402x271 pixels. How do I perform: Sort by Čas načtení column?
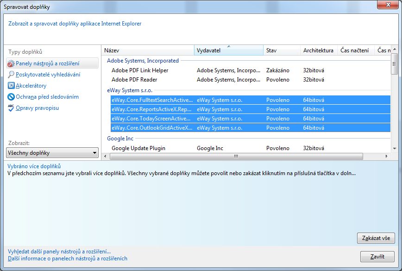point(356,50)
